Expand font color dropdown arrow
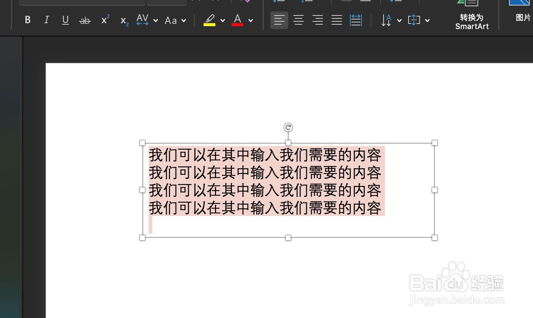533x318 pixels. pos(251,21)
